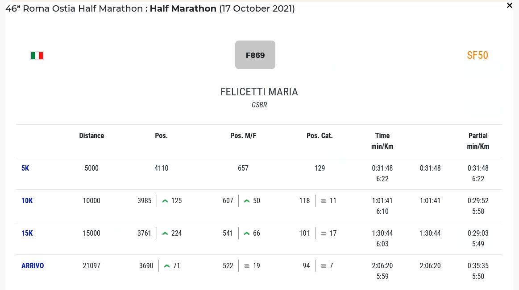519x290 pixels.
Task: Click the Pos. M/F column header
Action: pyautogui.click(x=243, y=136)
